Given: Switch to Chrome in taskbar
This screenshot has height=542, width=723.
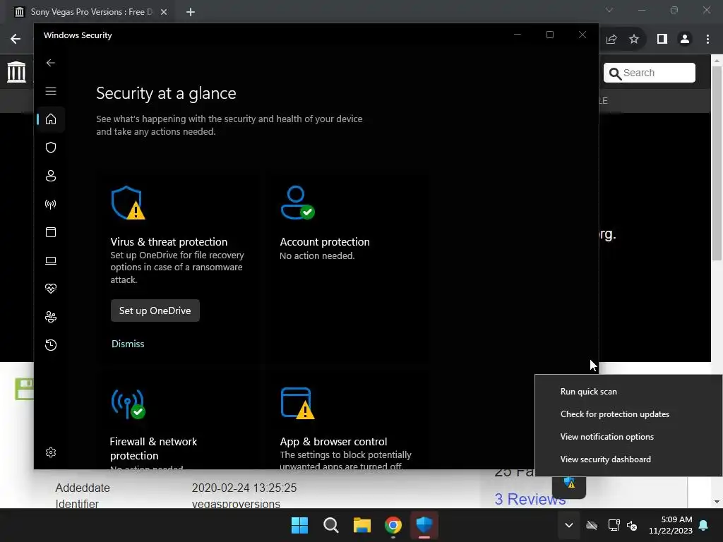Looking at the screenshot, I should tap(393, 525).
